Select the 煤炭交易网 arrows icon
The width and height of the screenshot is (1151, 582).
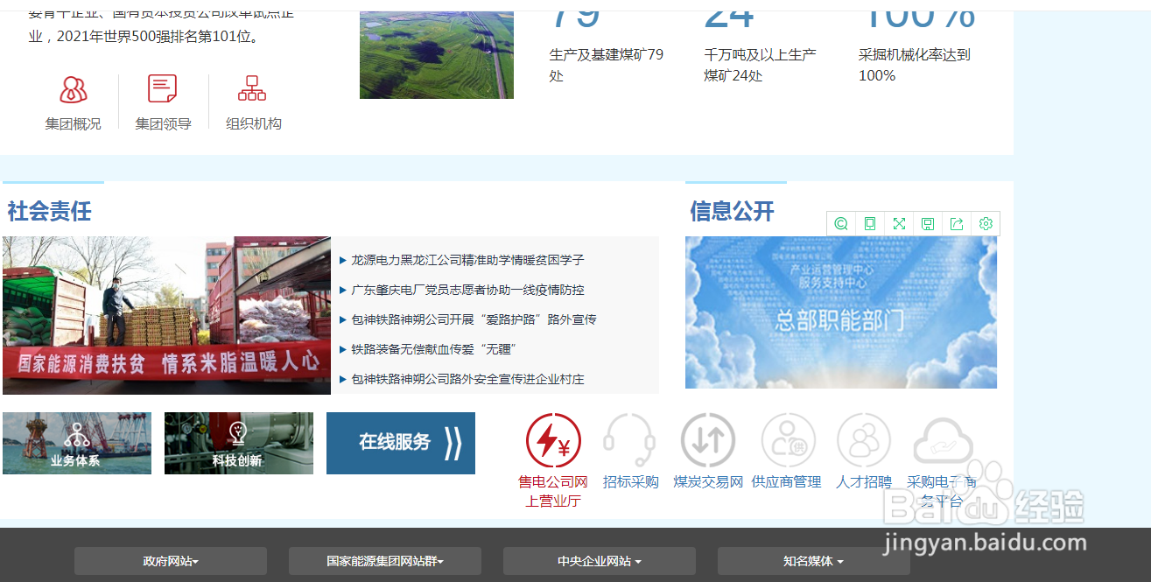[x=708, y=440]
